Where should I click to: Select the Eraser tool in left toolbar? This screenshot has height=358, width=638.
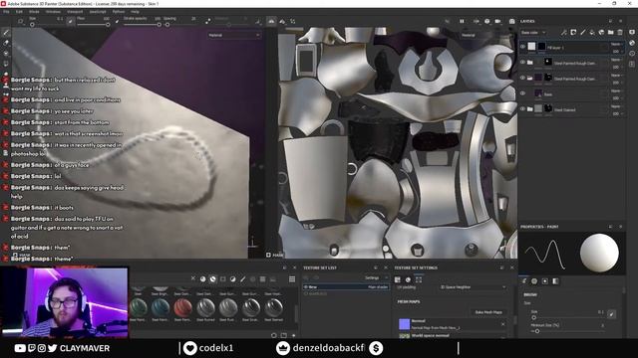click(6, 43)
